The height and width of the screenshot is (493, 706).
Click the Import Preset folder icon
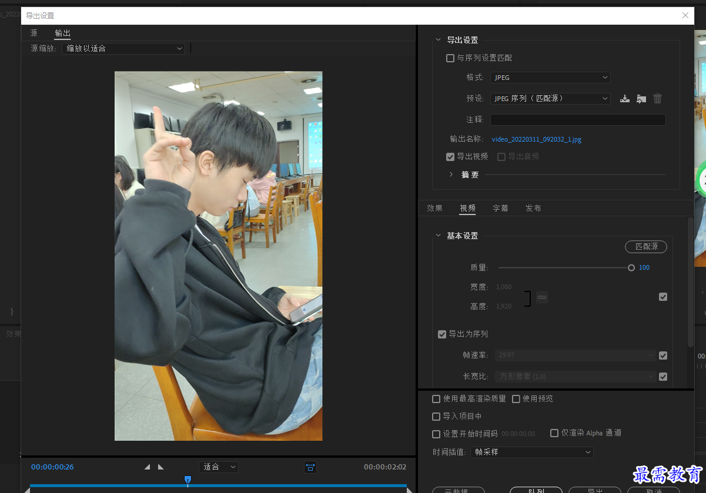641,99
